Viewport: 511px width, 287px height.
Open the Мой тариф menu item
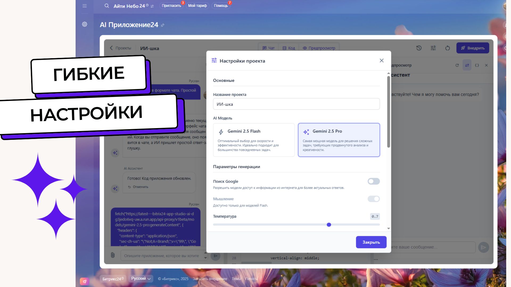point(197,6)
